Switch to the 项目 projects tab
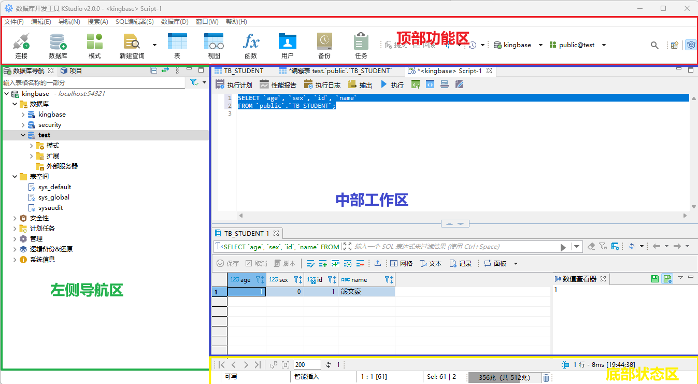 71,70
